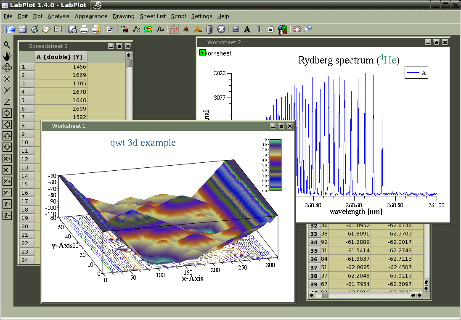The height and width of the screenshot is (320, 461).
Task: Click the What's This help cursor icon
Action: (308, 29)
